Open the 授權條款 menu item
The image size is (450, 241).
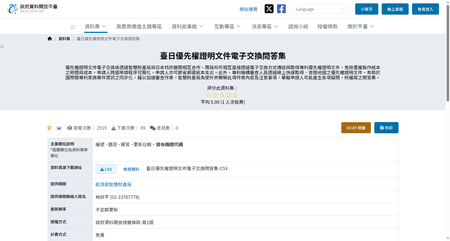(x=327, y=26)
